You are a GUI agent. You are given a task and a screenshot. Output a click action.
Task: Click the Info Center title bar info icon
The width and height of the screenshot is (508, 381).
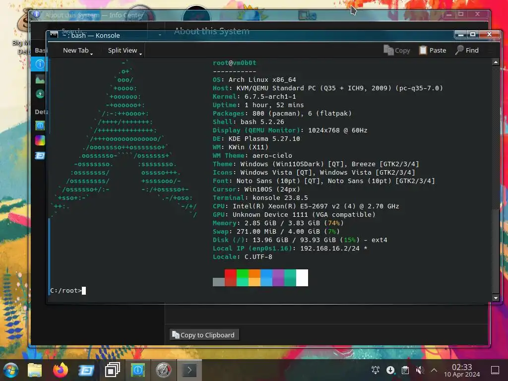coord(37,14)
